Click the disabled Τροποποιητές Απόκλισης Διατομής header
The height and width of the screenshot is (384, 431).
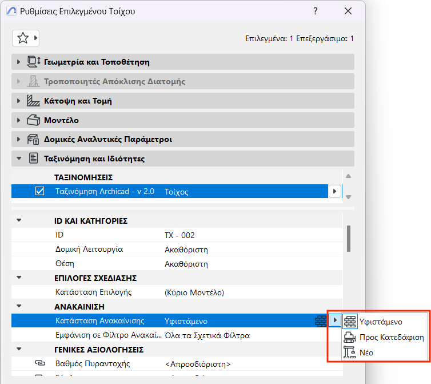[182, 81]
